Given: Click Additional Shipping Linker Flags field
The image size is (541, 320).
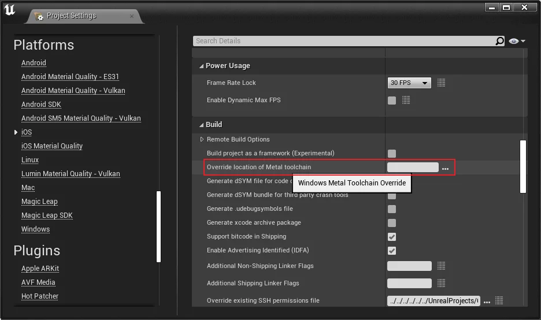Looking at the screenshot, I should pos(409,283).
